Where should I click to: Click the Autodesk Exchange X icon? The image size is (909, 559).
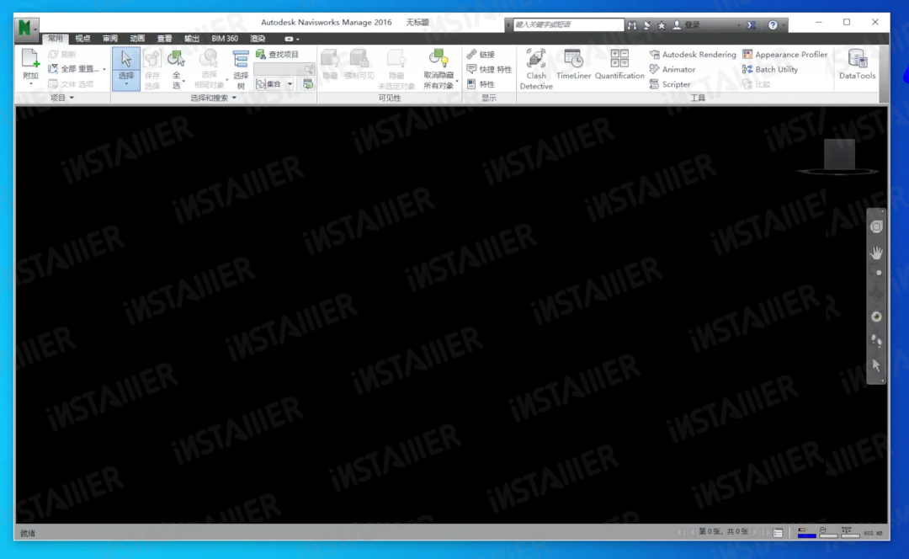pyautogui.click(x=752, y=25)
